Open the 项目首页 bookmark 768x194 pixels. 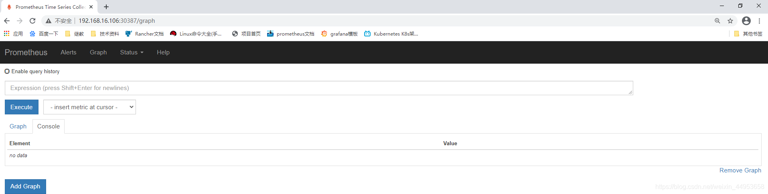246,34
